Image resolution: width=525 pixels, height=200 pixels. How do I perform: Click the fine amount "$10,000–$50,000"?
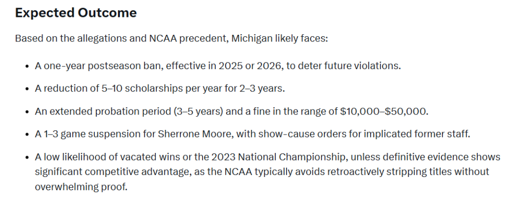pyautogui.click(x=382, y=111)
